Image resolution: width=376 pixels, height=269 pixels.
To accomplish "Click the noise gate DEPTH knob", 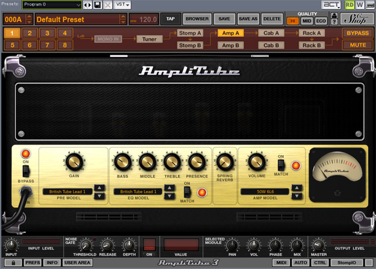I will 129,246.
